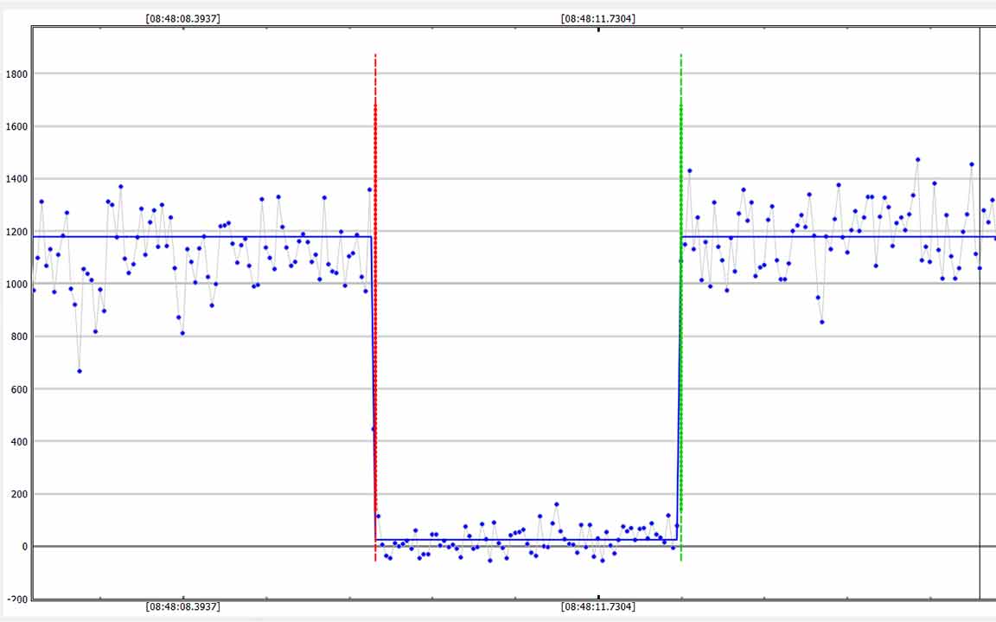Click the bottom axis timestamp 08:48:08.3937
Screen dimensions: 996x622
[183, 606]
